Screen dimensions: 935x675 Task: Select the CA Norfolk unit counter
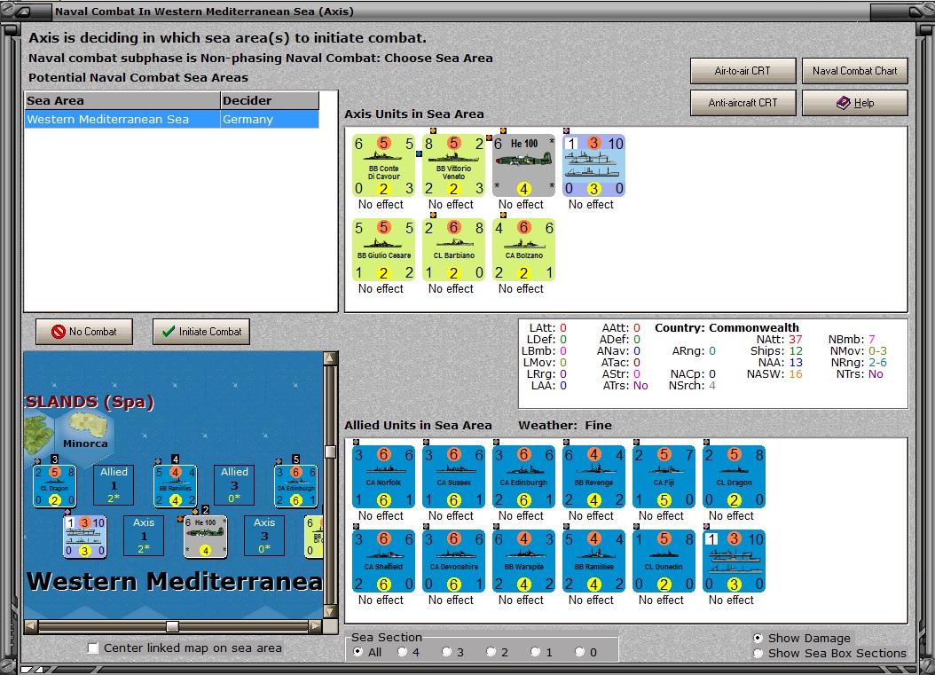[x=383, y=476]
